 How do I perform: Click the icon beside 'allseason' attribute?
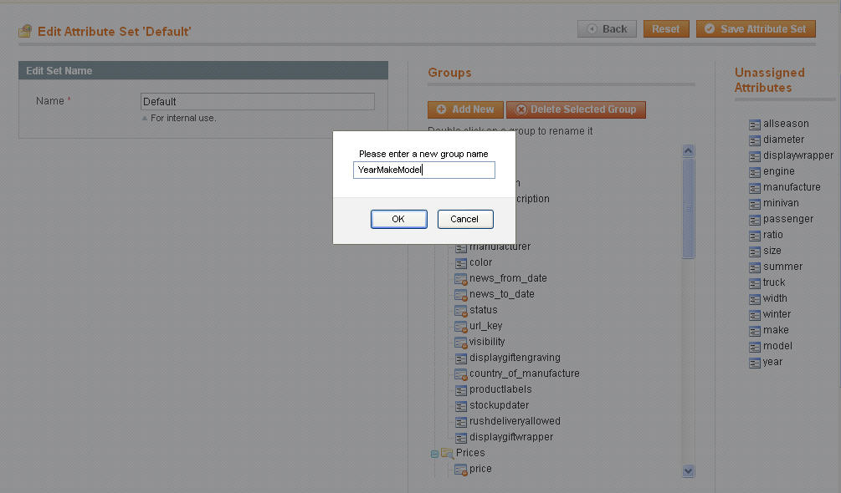(x=755, y=124)
